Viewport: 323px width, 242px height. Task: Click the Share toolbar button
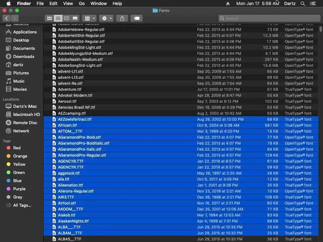[x=122, y=18]
